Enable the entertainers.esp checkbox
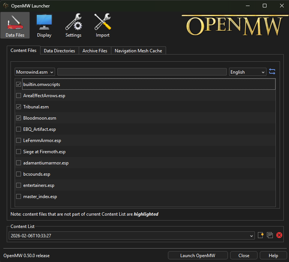The height and width of the screenshot is (262, 289). [19, 185]
